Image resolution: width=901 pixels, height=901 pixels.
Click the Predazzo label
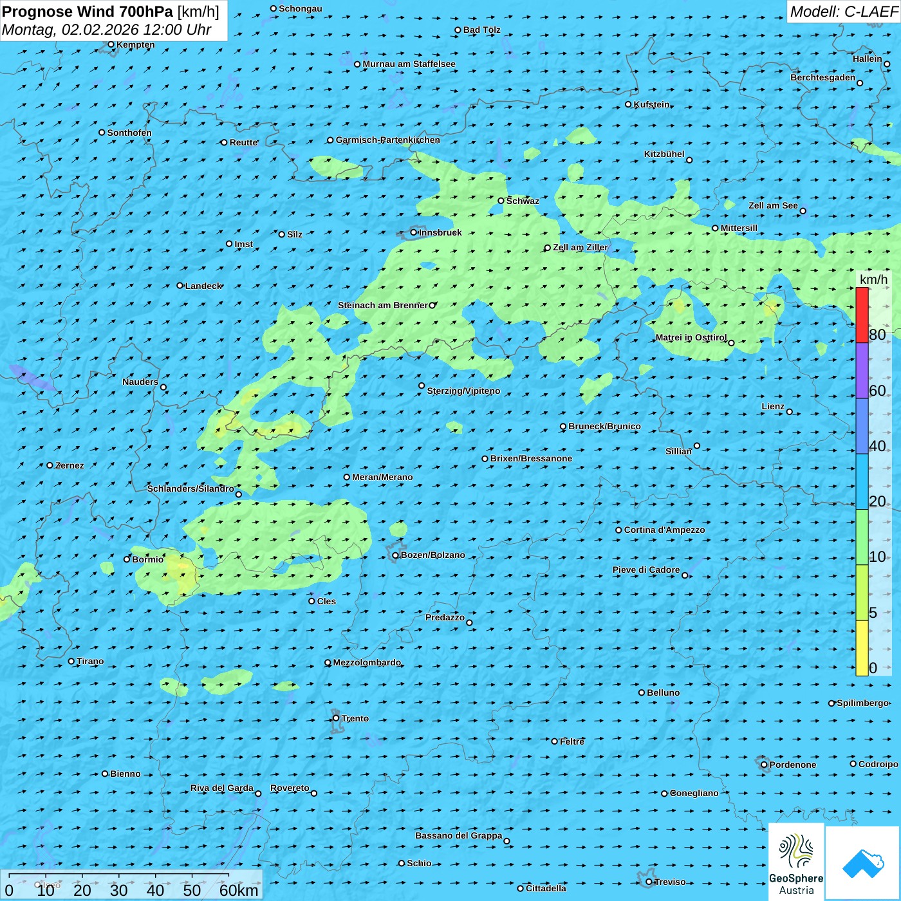pyautogui.click(x=445, y=617)
